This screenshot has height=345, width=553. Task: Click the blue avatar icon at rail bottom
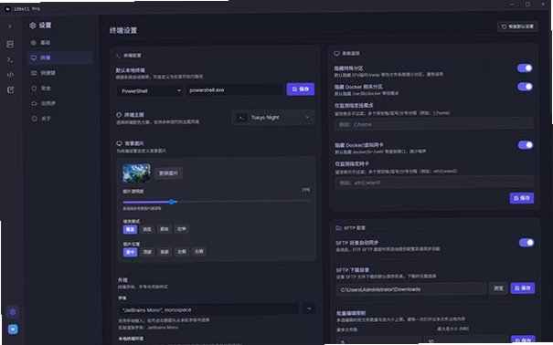(13, 329)
